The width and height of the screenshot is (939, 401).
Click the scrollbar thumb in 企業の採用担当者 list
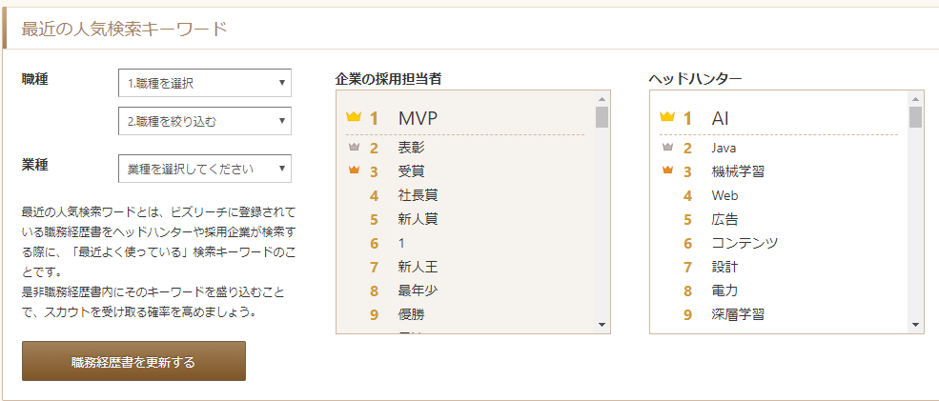click(602, 117)
